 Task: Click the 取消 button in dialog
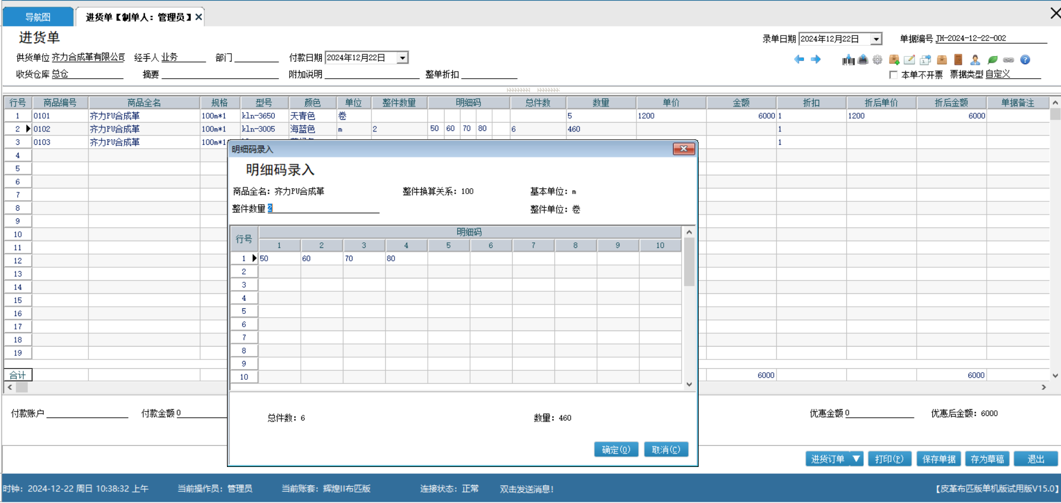click(665, 449)
